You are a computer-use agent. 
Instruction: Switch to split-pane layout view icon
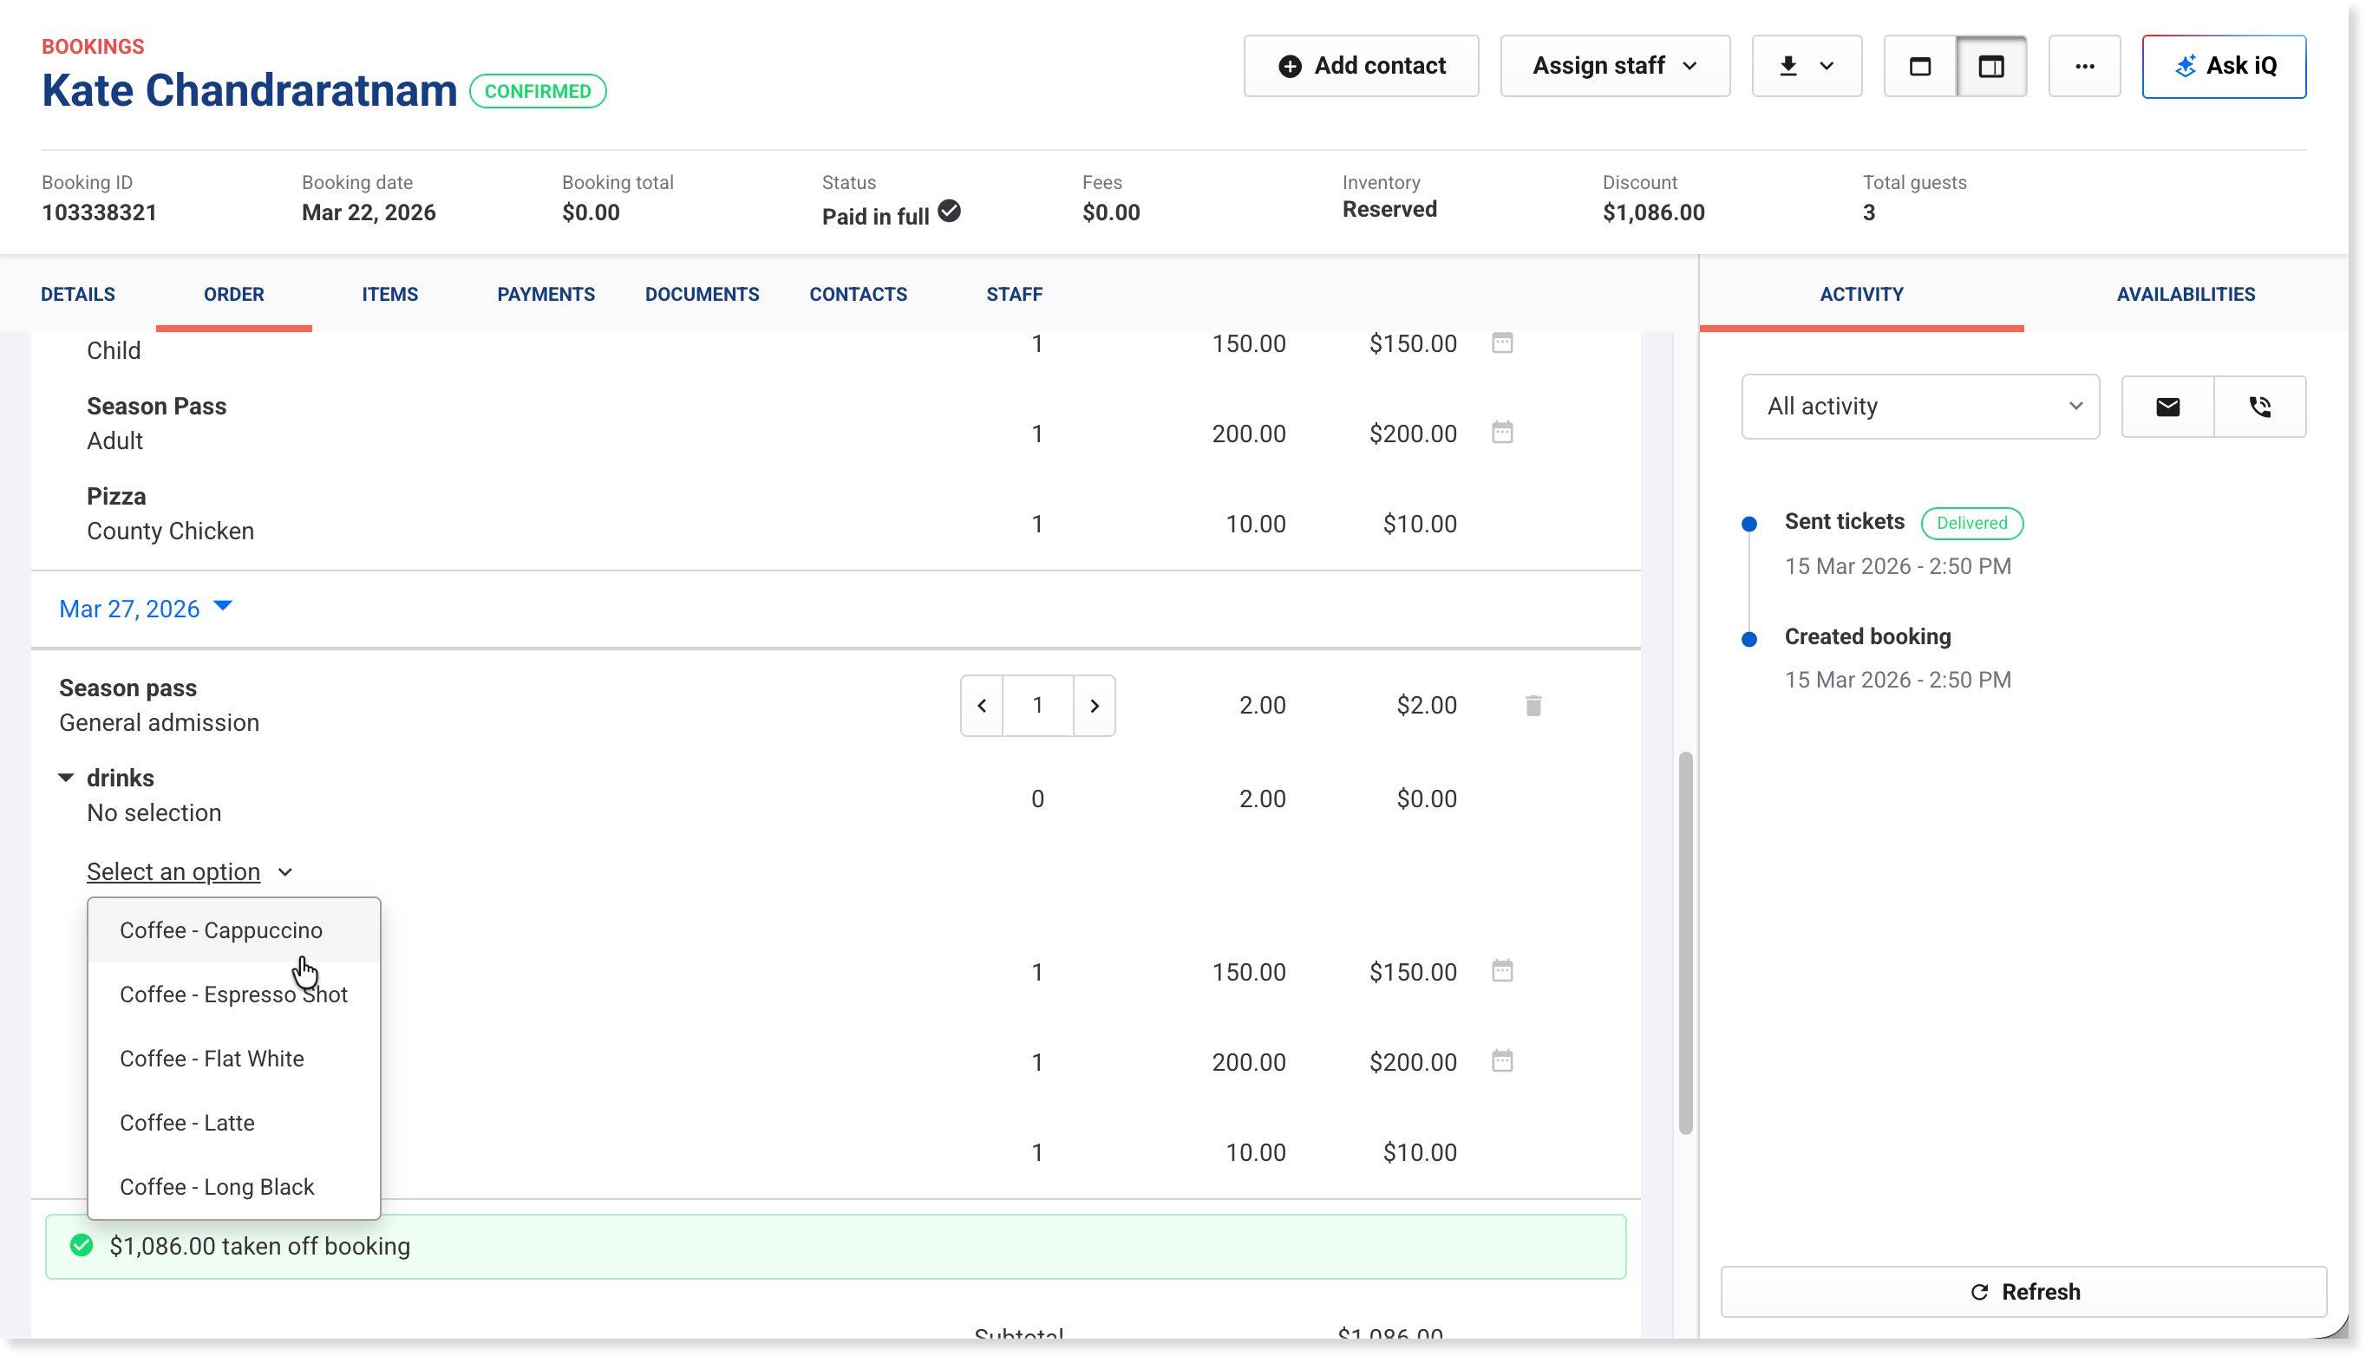(1990, 66)
